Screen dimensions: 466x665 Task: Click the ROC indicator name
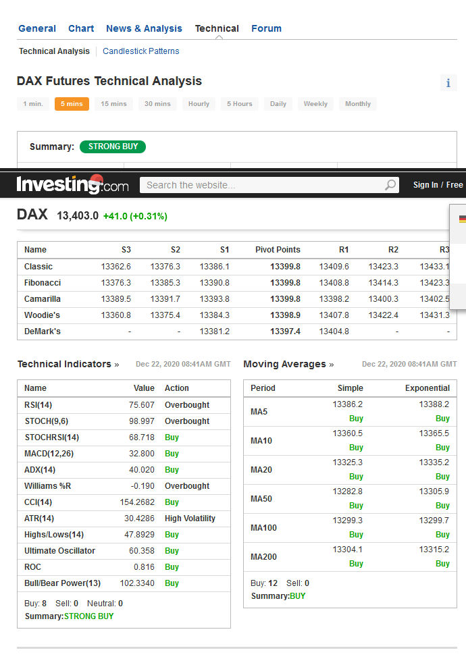tap(32, 567)
